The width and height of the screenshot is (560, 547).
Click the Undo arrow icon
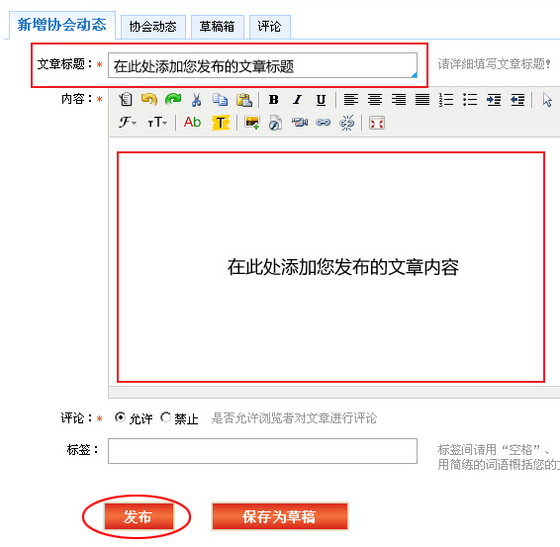149,100
